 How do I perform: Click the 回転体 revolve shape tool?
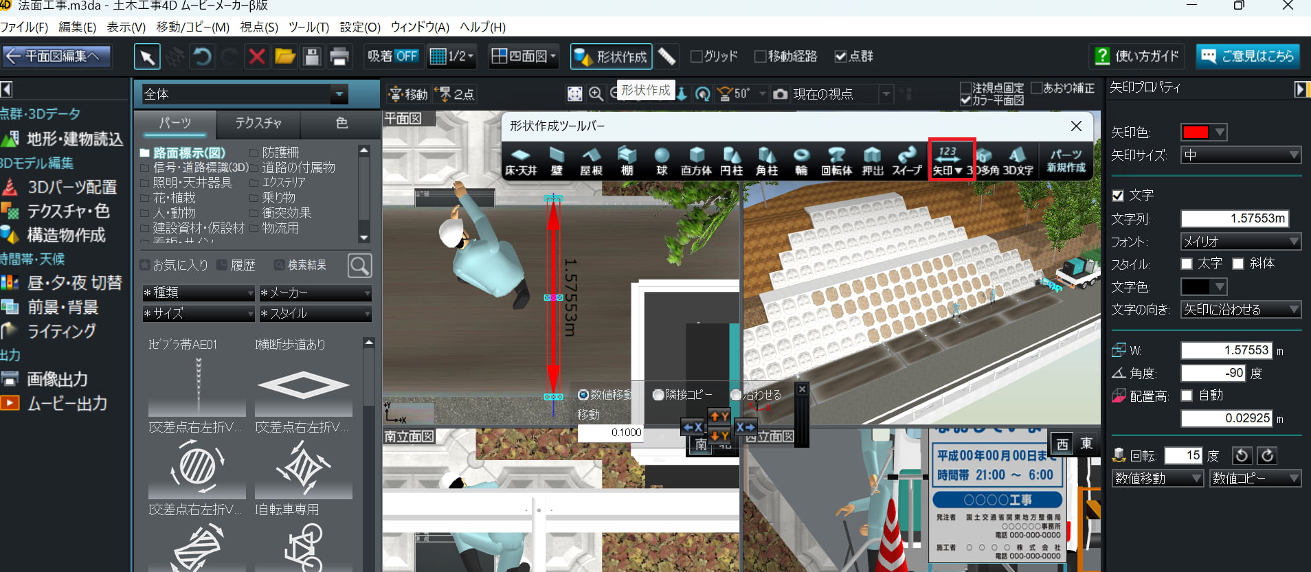click(x=836, y=161)
